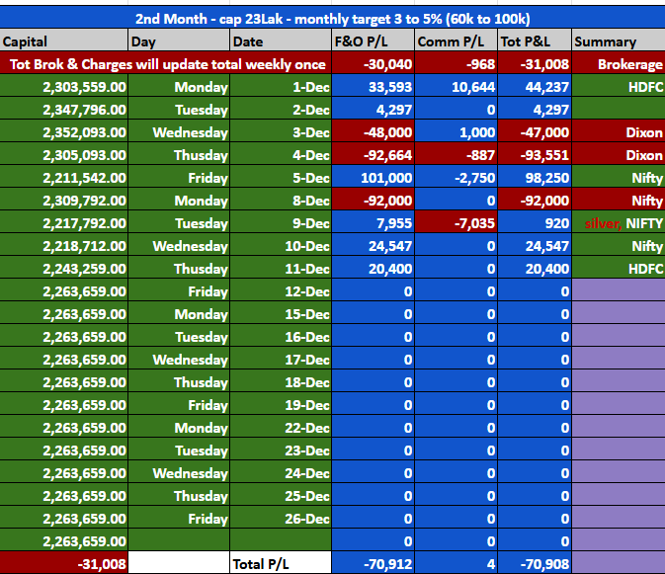Click the 'Date' column header
The height and width of the screenshot is (574, 665).
click(x=281, y=41)
